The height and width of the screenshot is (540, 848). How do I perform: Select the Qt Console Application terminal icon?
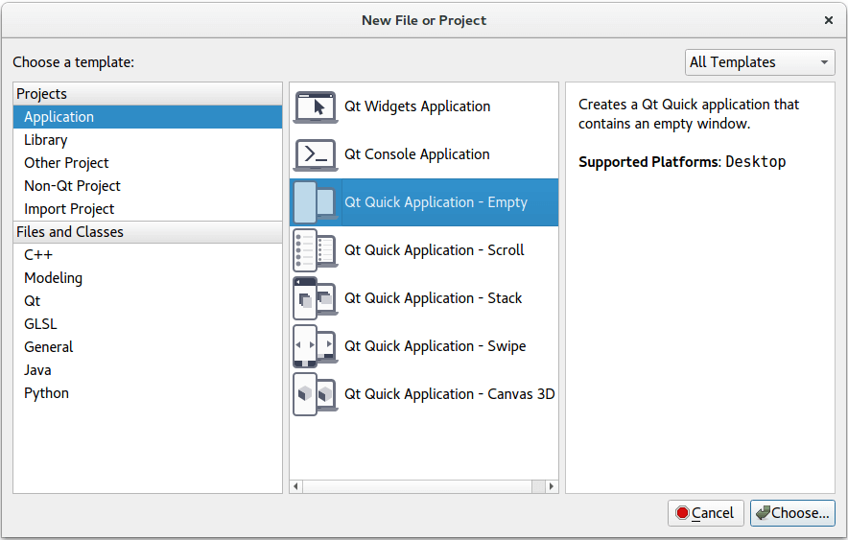[315, 154]
